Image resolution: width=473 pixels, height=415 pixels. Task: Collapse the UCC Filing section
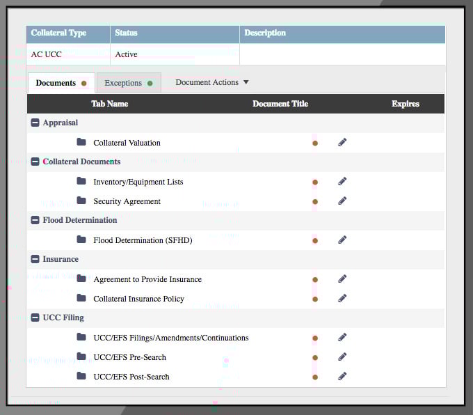35,318
